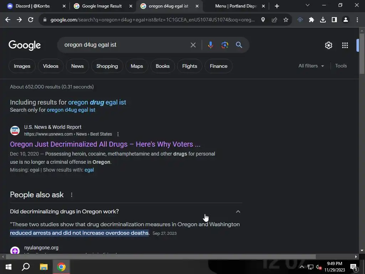This screenshot has width=365, height=274.
Task: Open Chrome three-dot menu
Action: point(357,20)
